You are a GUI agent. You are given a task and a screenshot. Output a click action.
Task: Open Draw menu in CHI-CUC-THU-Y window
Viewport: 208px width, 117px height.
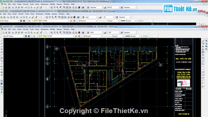pos(37,4)
